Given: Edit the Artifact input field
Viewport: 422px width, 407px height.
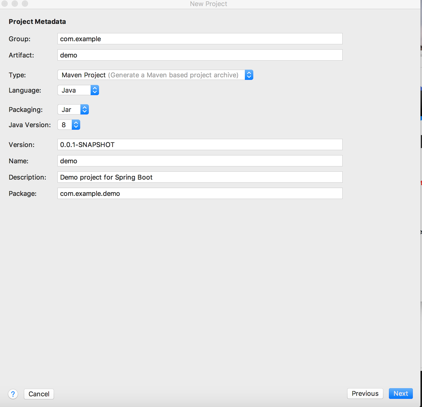Looking at the screenshot, I should pyautogui.click(x=200, y=55).
